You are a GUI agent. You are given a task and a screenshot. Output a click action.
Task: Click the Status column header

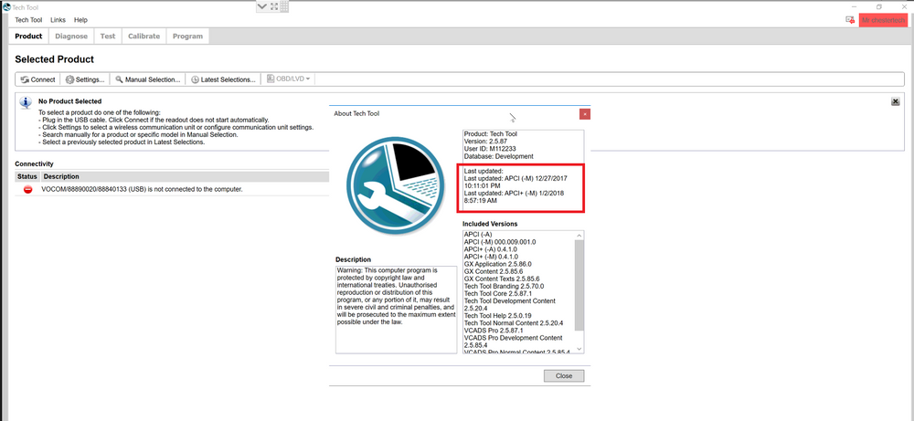(x=27, y=176)
